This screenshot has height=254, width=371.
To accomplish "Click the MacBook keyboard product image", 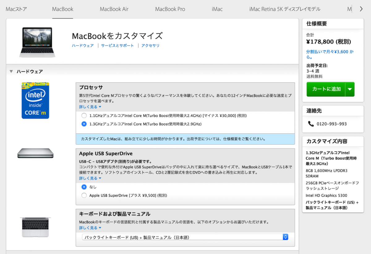I will (35, 227).
